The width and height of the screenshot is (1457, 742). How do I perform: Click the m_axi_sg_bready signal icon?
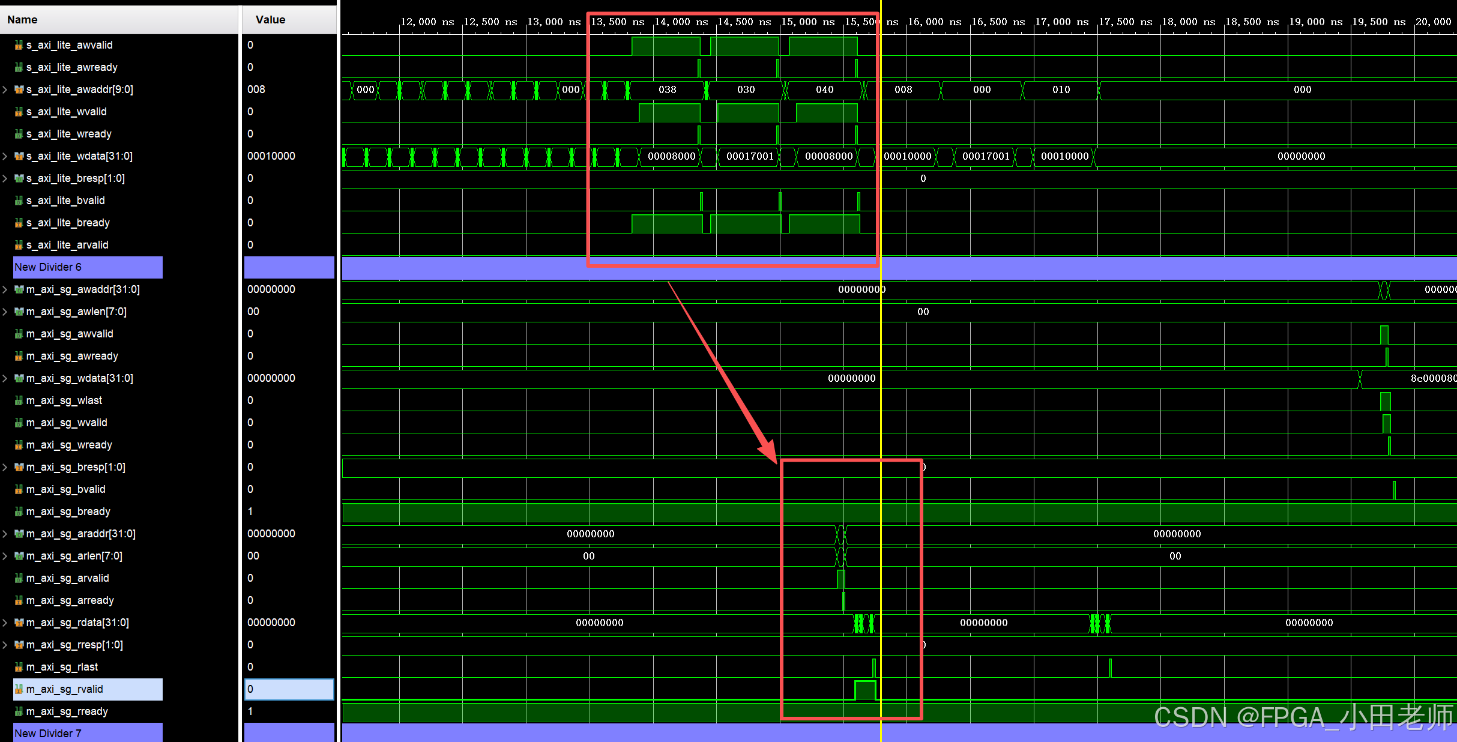tap(19, 511)
